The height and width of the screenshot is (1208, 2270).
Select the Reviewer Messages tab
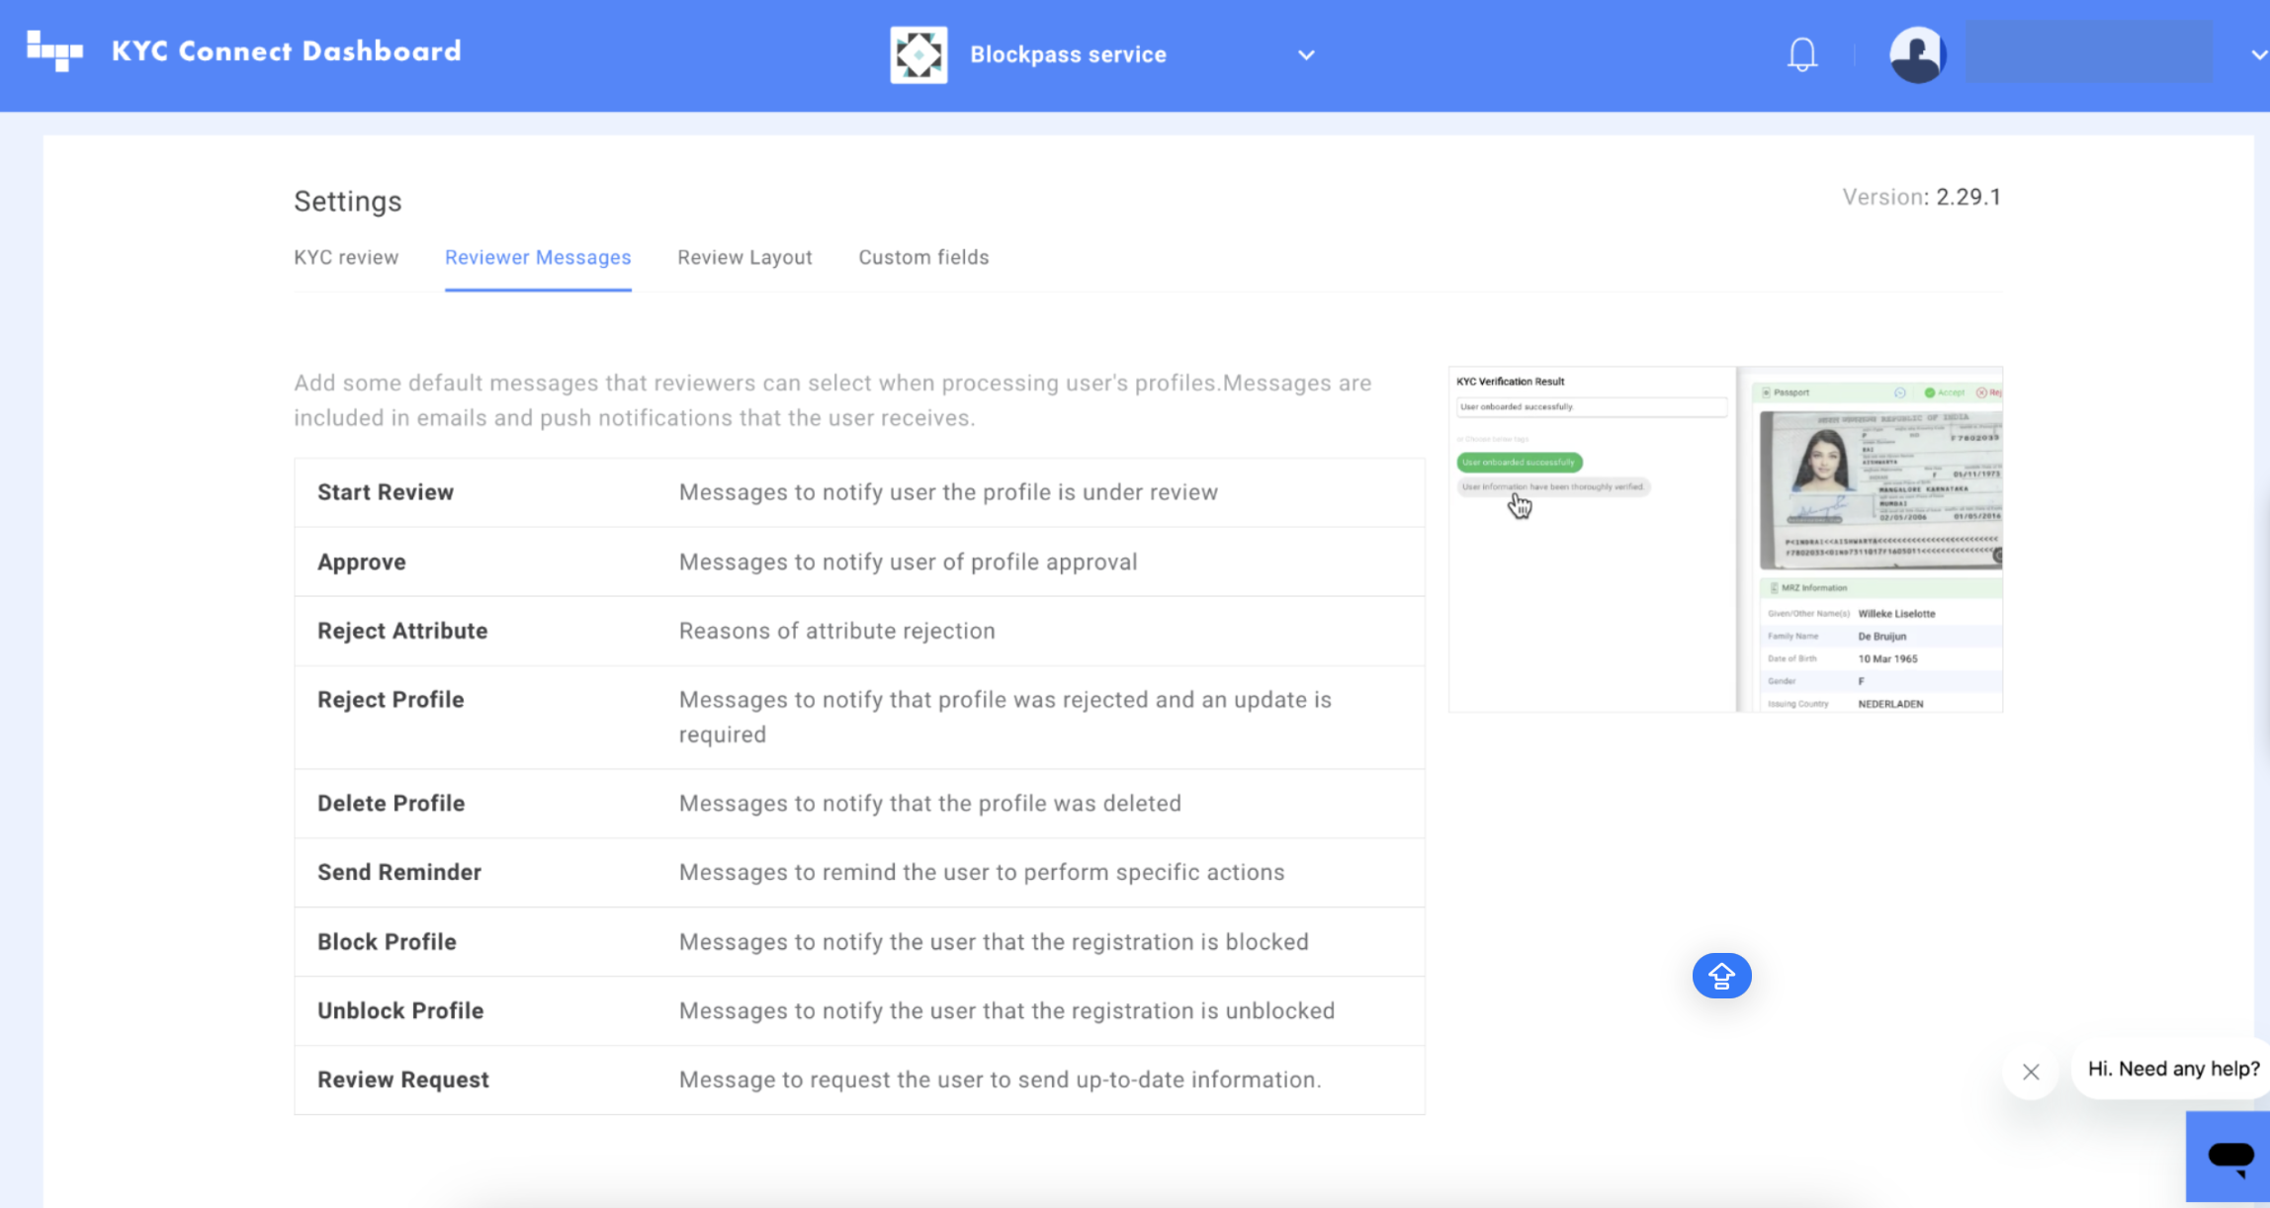point(538,257)
